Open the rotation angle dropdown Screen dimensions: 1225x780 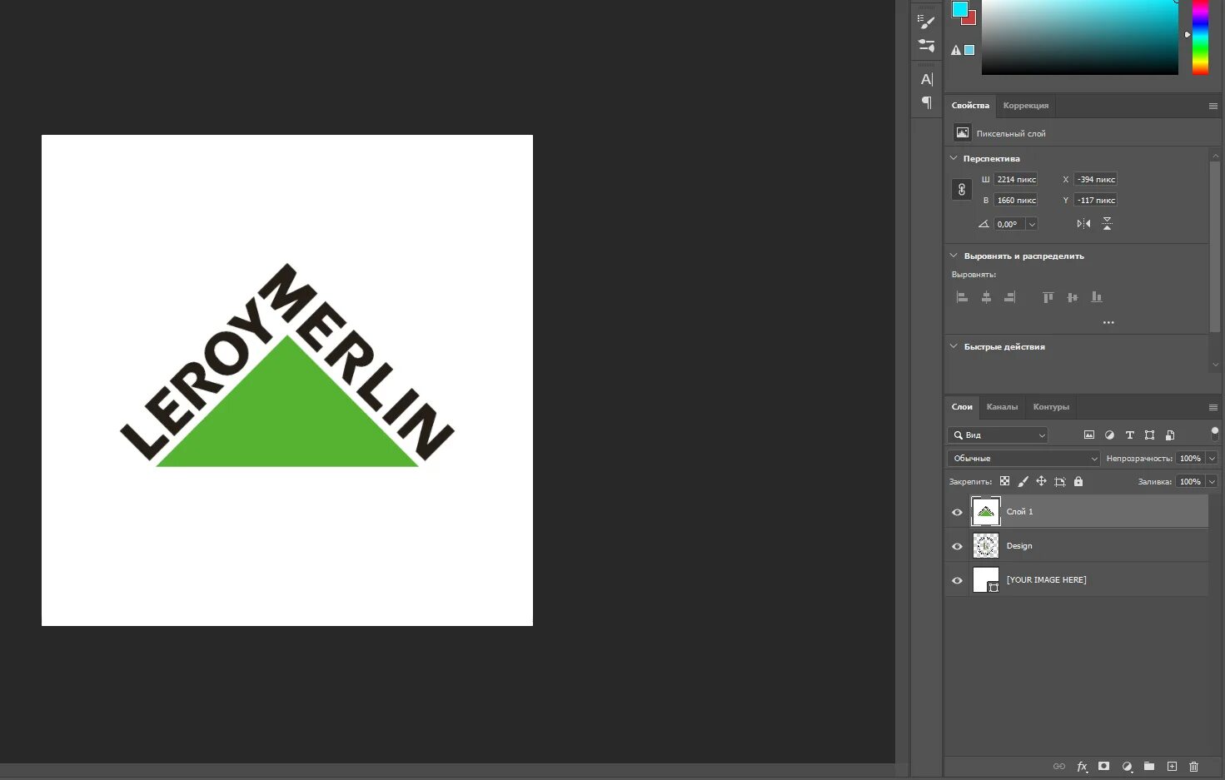click(x=1032, y=224)
